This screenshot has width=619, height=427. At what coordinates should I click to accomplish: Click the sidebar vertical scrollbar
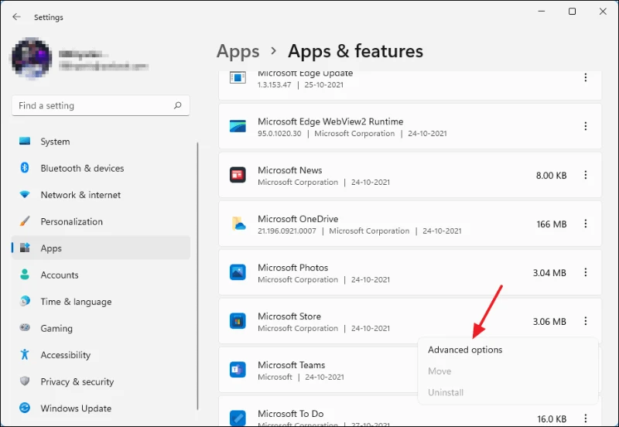pyautogui.click(x=197, y=276)
